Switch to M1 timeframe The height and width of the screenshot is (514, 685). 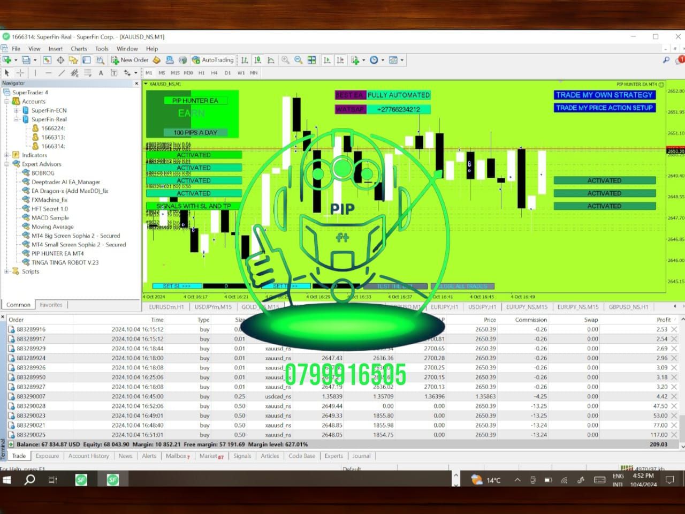point(149,73)
